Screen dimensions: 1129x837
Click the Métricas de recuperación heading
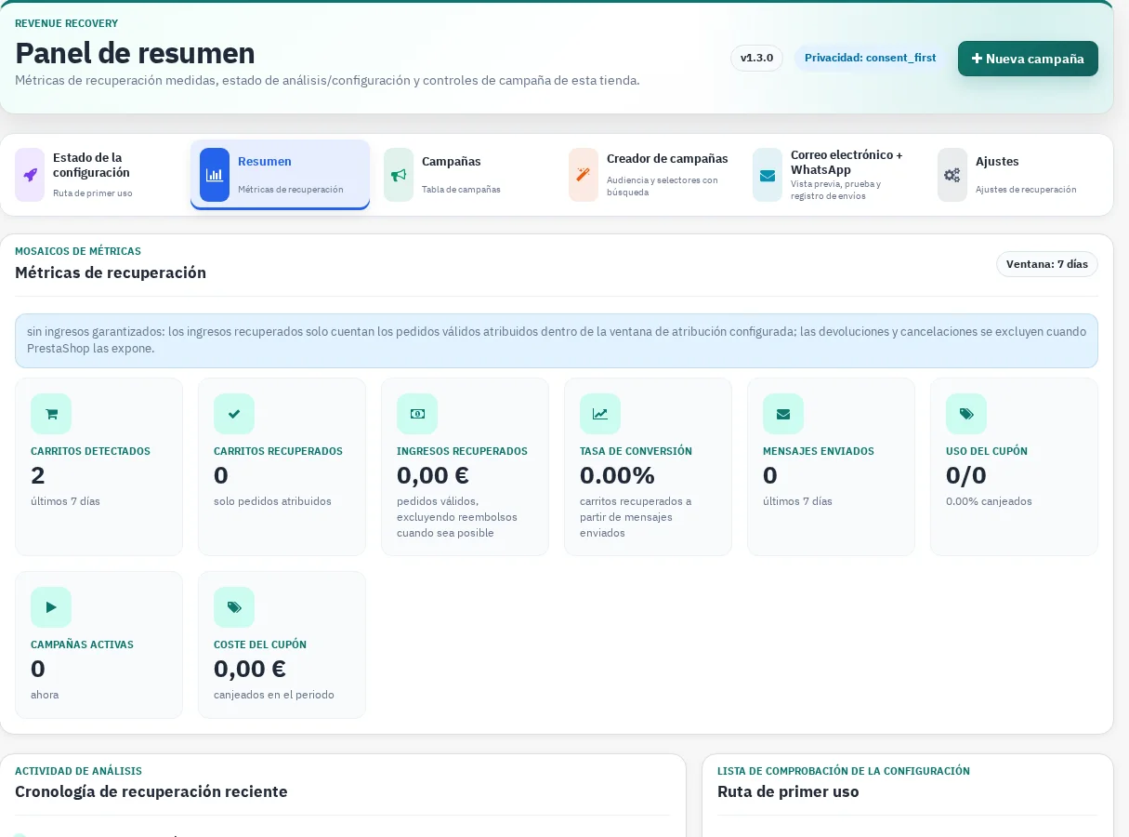click(x=111, y=272)
